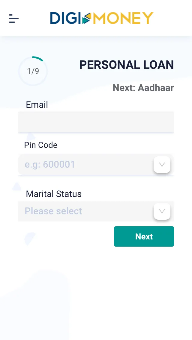Image resolution: width=192 pixels, height=340 pixels.
Task: Click the DIGI MONEY logo
Action: tap(101, 18)
